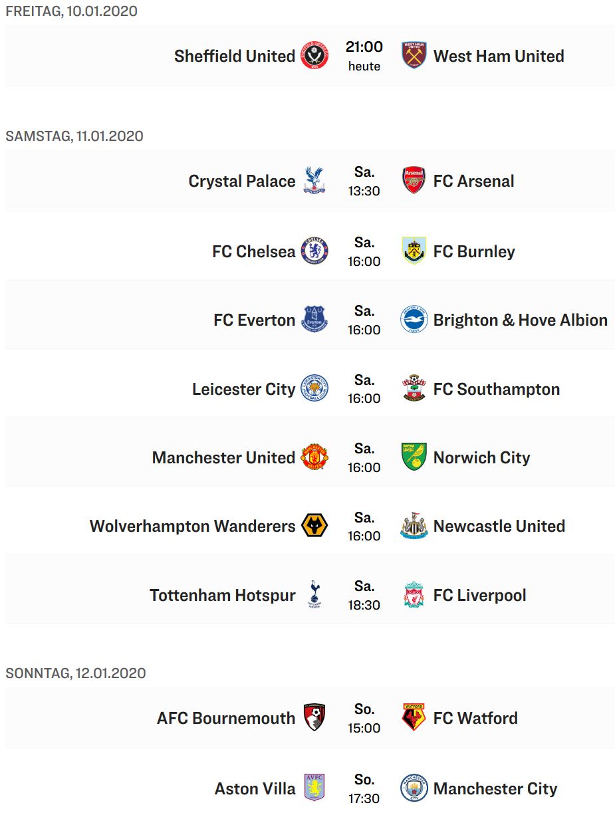The height and width of the screenshot is (813, 615).
Task: Click the Sheffield United club crest
Action: pos(314,56)
